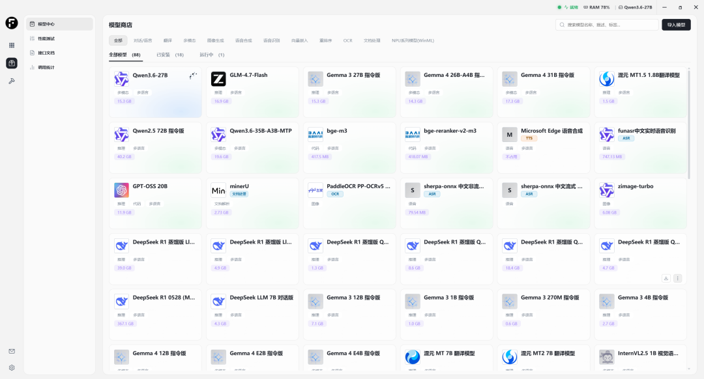Click the download icon on the 4.7 GB DeepSeek R1 card
This screenshot has height=379, width=704.
click(666, 279)
